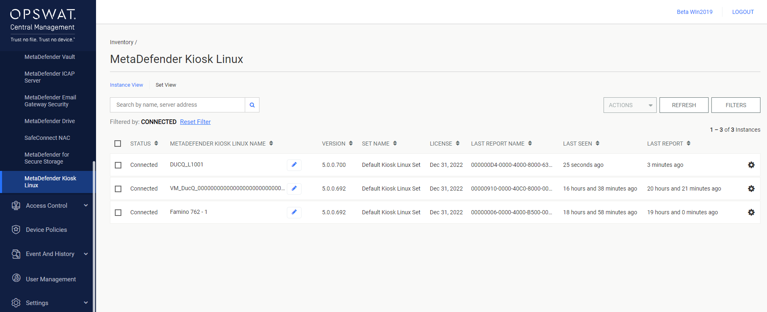Click the FILTERS button
The height and width of the screenshot is (312, 767).
point(736,105)
